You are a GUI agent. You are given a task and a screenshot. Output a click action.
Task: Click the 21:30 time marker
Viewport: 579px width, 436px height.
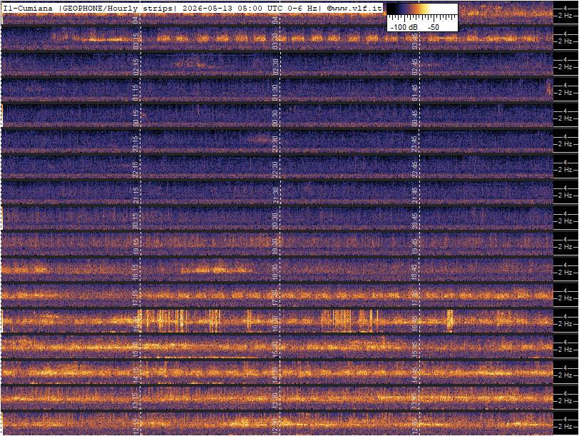[x=275, y=195]
